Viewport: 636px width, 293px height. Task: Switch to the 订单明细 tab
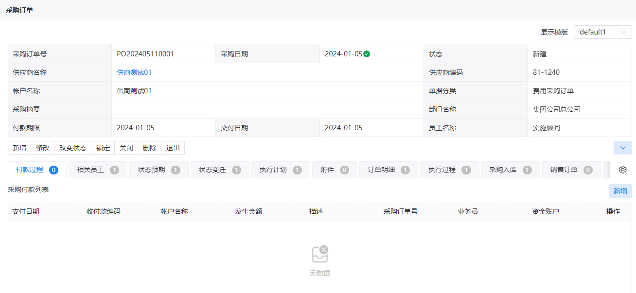pyautogui.click(x=389, y=170)
